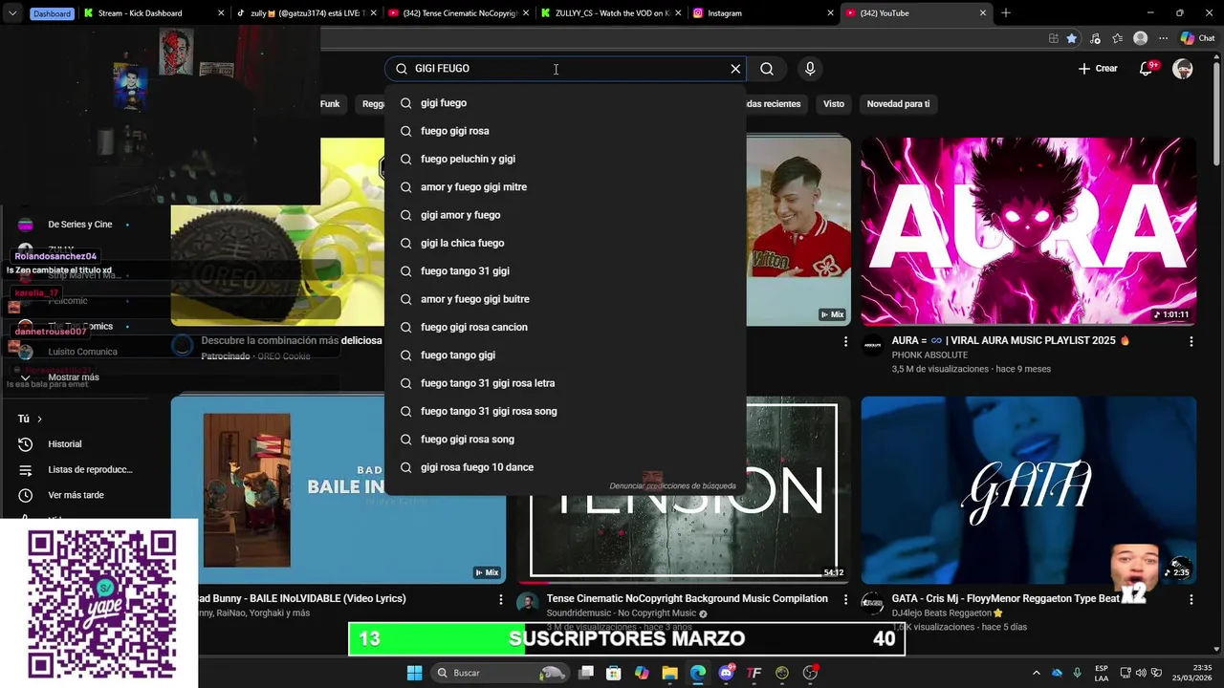This screenshot has height=688, width=1224.
Task: Select the suggestion 'fuego tango 31 gigi'
Action: (x=565, y=270)
